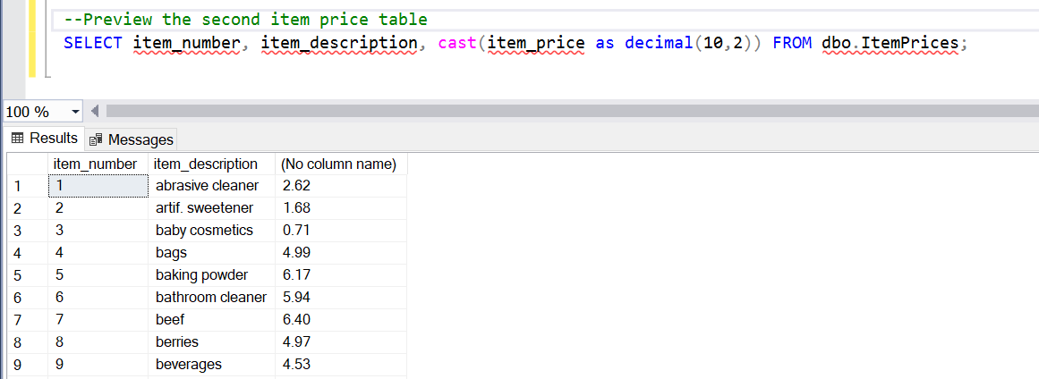Select the price cell 4.99
The height and width of the screenshot is (379, 1039).
pos(341,253)
